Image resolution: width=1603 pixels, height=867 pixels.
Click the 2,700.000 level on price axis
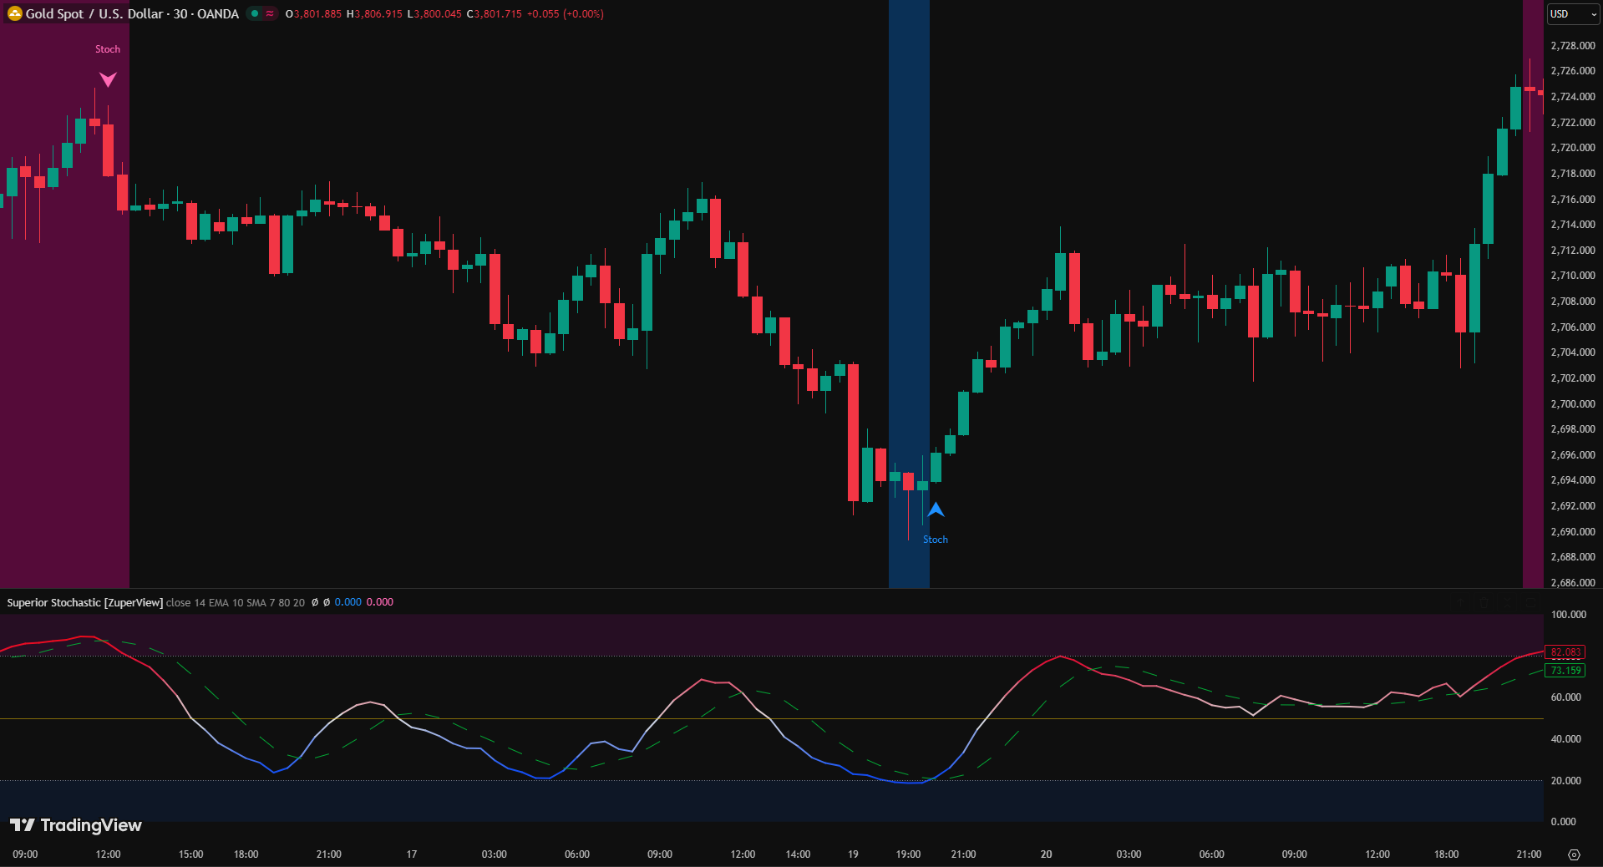pyautogui.click(x=1572, y=404)
